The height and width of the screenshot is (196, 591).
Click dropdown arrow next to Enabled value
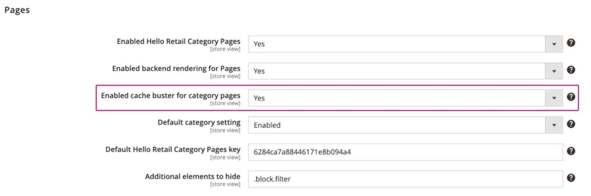[554, 125]
